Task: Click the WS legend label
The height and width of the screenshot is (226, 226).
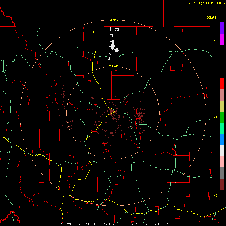Action: click(x=215, y=140)
